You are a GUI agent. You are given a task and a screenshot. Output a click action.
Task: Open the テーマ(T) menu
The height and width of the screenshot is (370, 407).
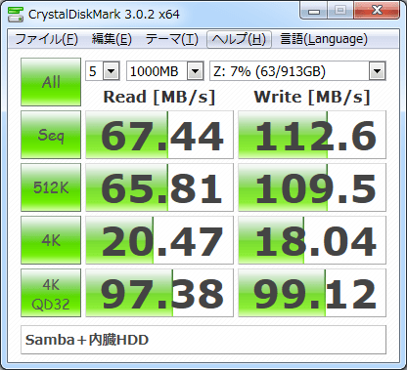(x=172, y=39)
